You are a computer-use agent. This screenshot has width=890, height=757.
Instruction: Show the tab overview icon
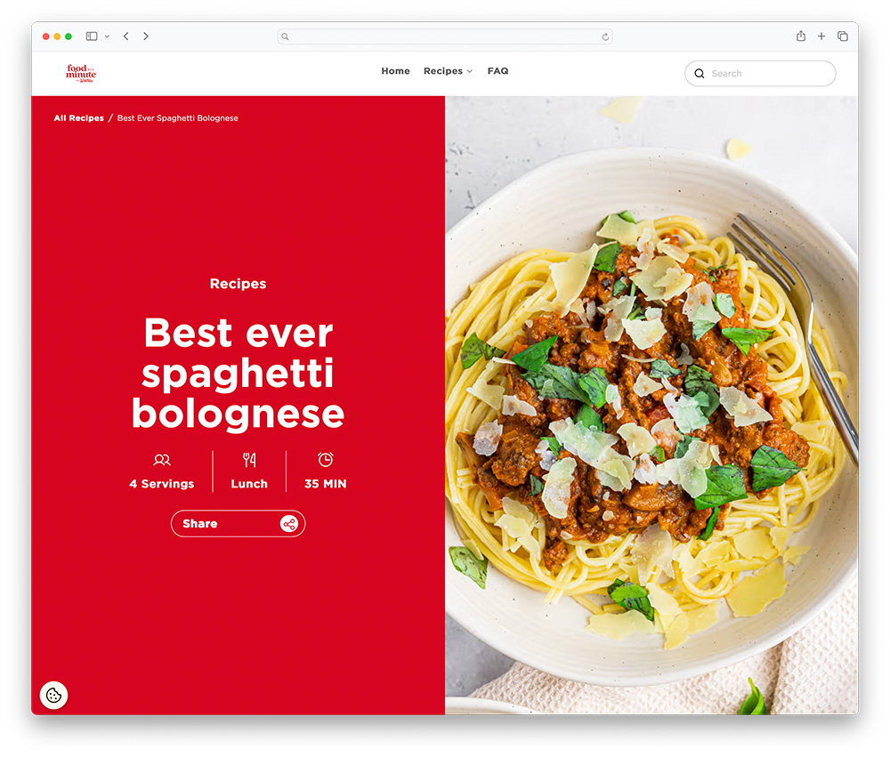[843, 36]
